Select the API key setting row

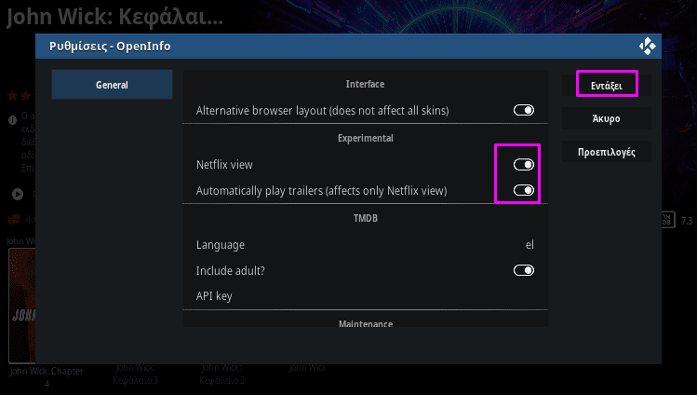(365, 296)
